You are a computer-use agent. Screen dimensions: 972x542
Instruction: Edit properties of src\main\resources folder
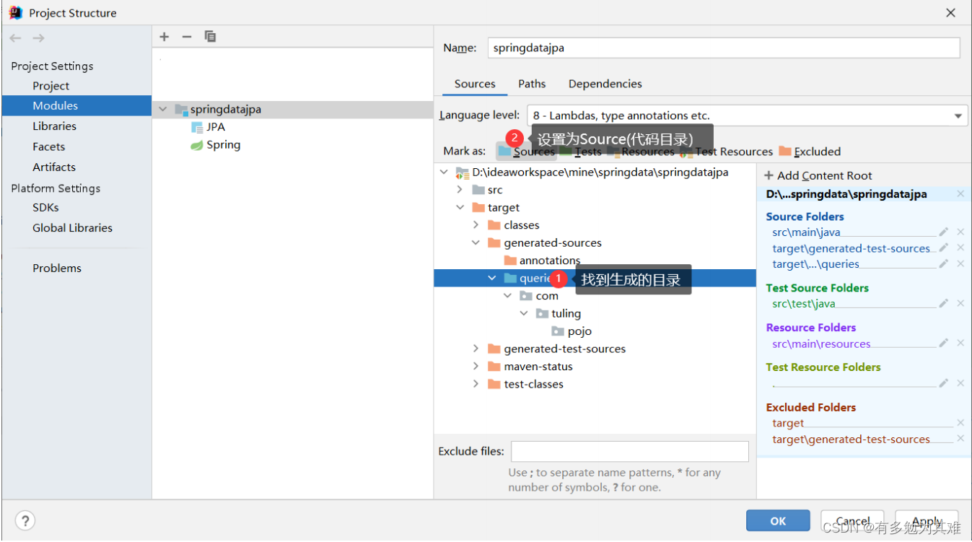click(x=943, y=344)
